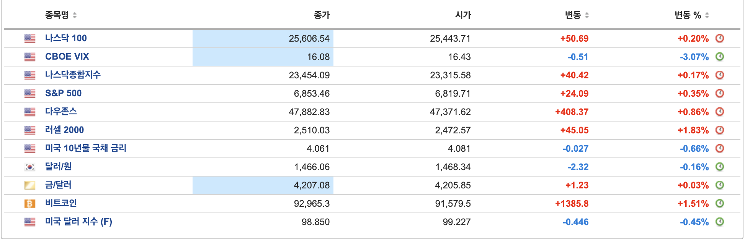Viewport: 745px width, 240px height.
Task: Sort table by 변동 column arrows
Action: 587,15
